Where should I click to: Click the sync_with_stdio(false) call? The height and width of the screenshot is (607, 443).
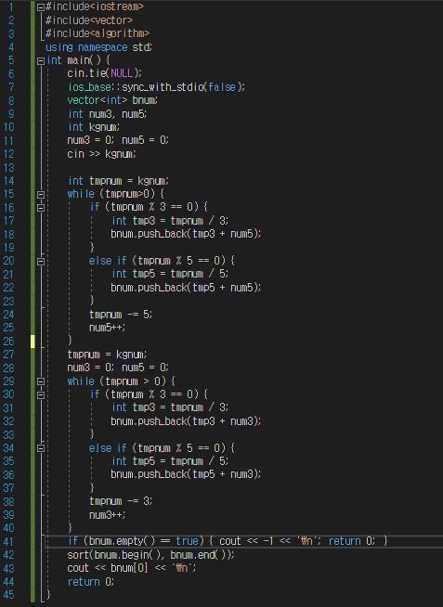pyautogui.click(x=183, y=87)
